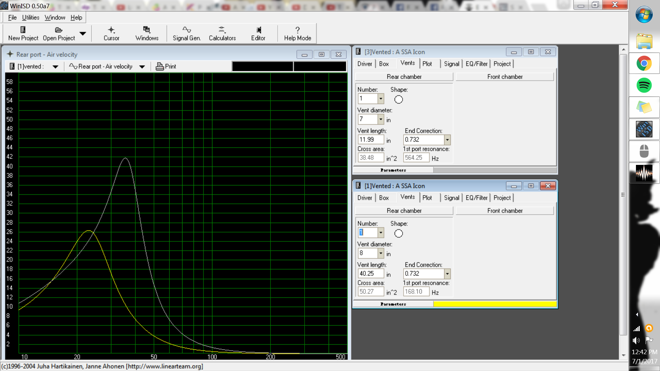Click Vent length field showing 40.25
The height and width of the screenshot is (371, 660).
(371, 273)
